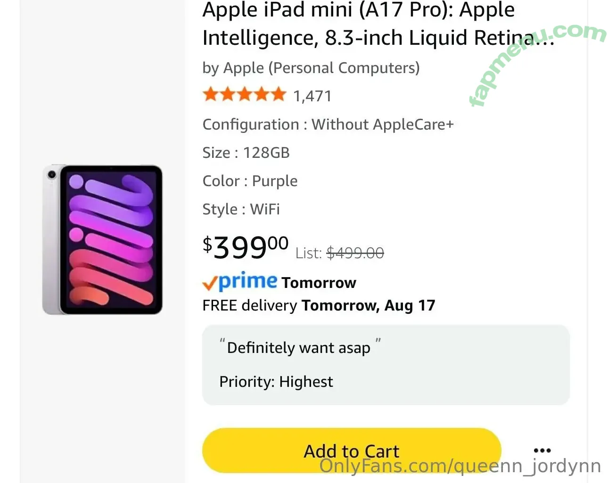The width and height of the screenshot is (608, 483).
Task: Click the Priority: Highest label
Action: coord(276,382)
